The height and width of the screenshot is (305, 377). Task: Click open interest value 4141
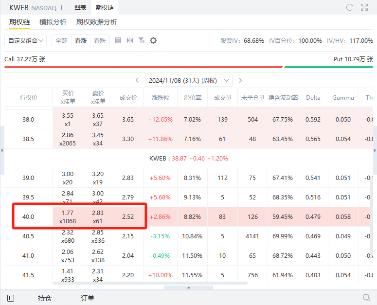tap(252, 236)
